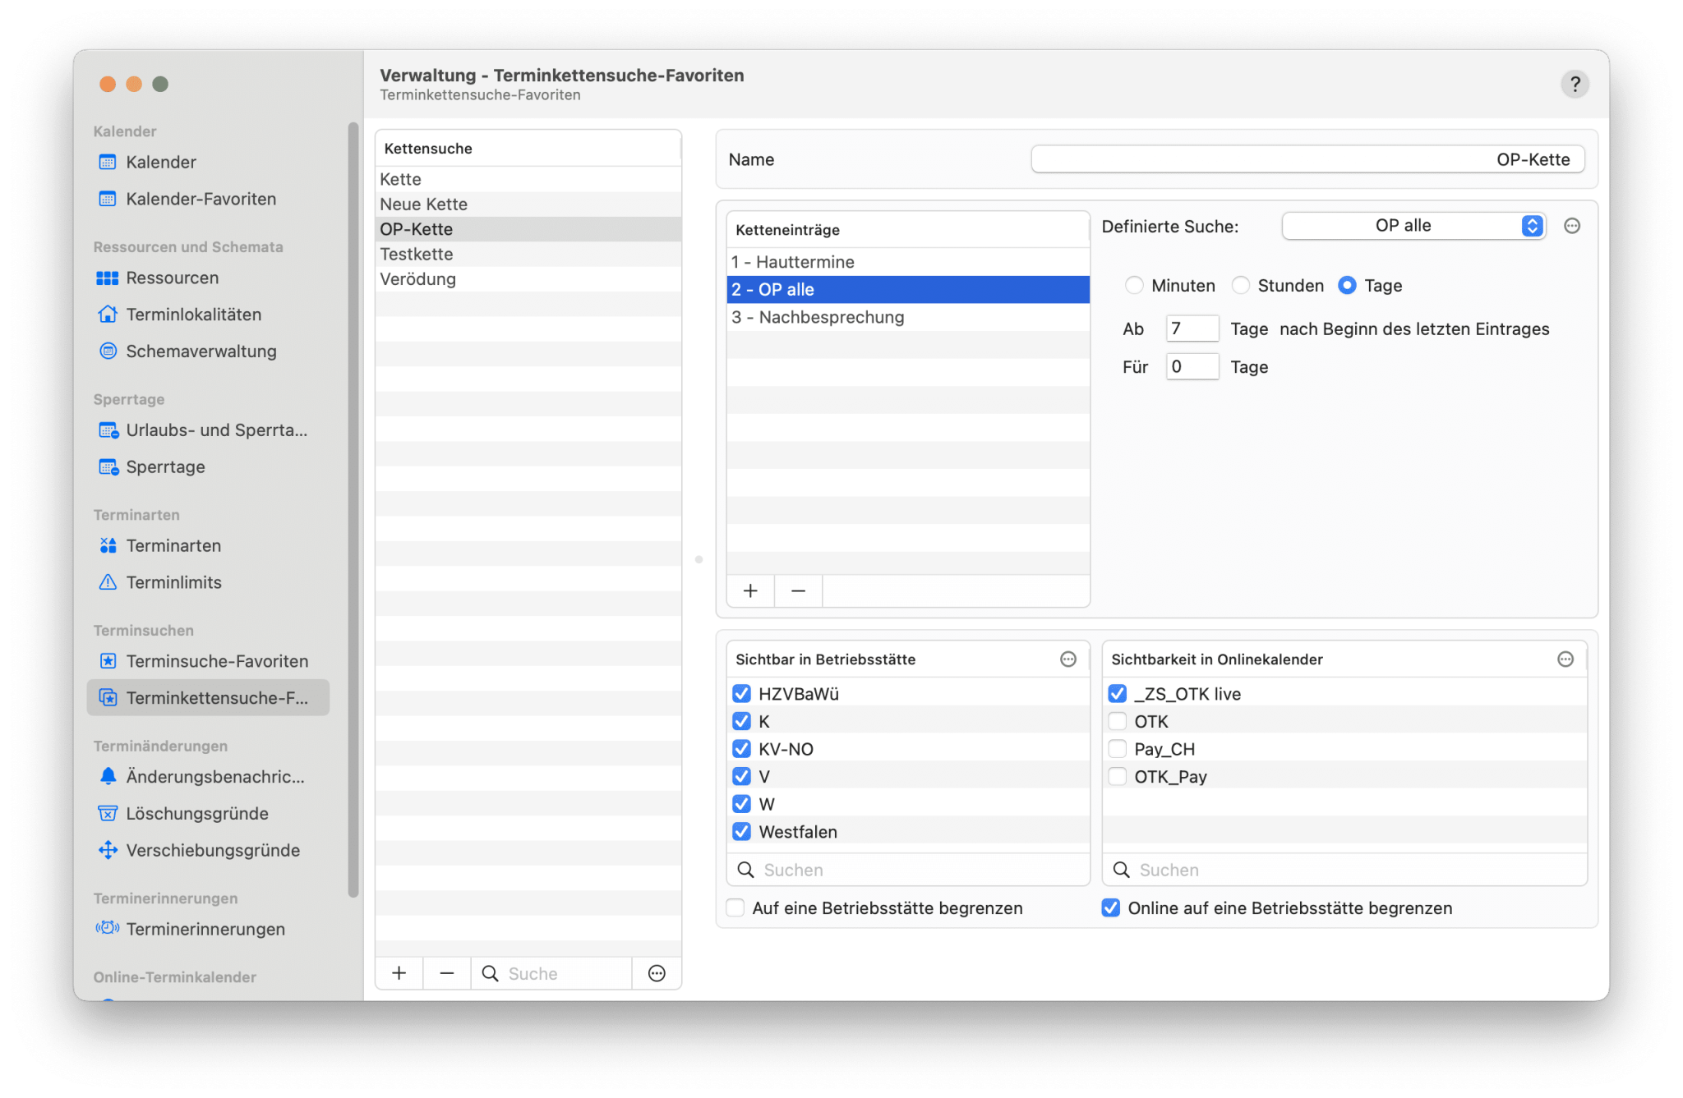Screen dimensions: 1683x1098
Task: Open options menu for Sichtbarkeit in Onlinekalender
Action: (x=1565, y=659)
